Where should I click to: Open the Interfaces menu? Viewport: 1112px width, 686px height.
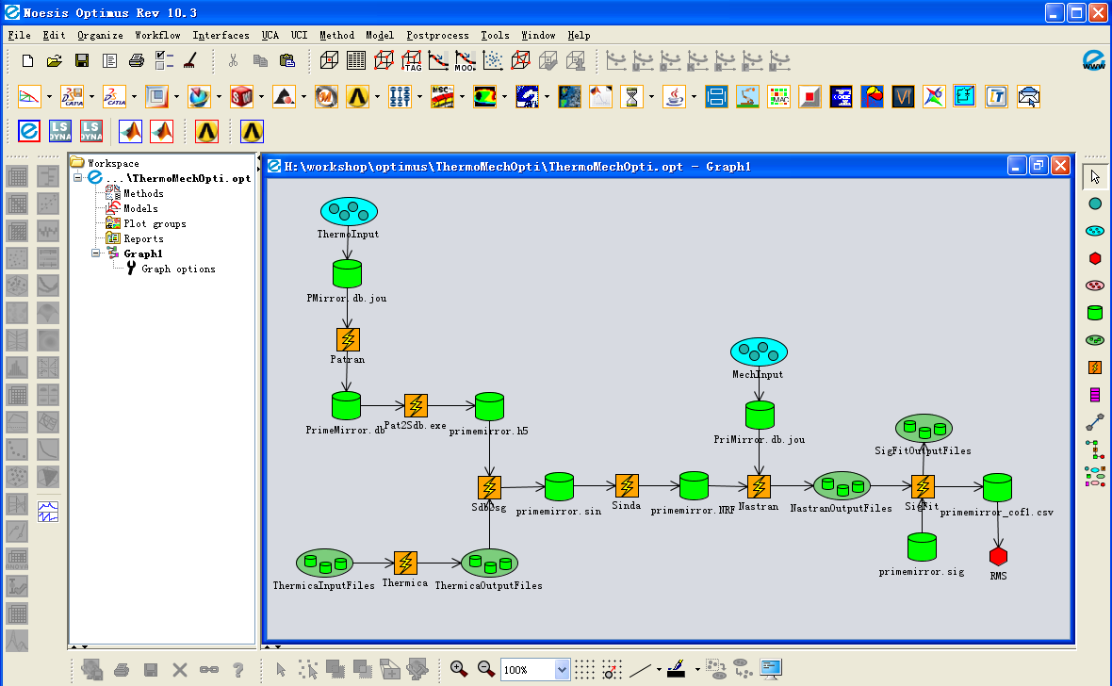[x=221, y=36]
